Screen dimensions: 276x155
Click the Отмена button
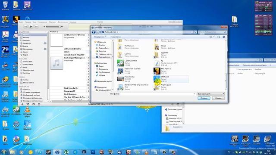tap(218, 98)
